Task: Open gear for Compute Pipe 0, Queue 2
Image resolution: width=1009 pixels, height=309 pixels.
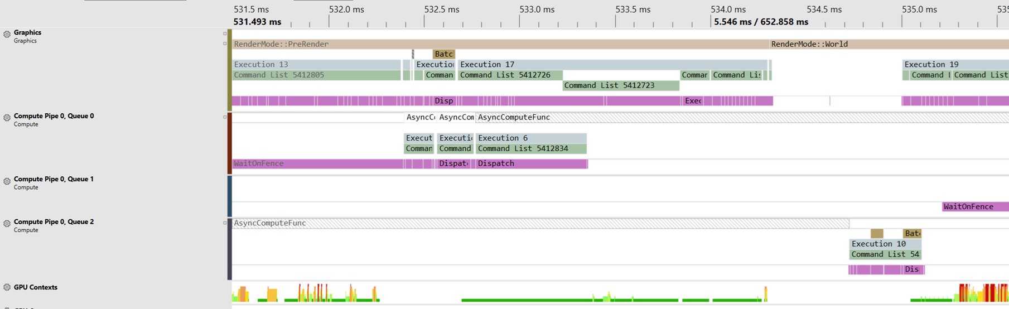Action: point(7,223)
